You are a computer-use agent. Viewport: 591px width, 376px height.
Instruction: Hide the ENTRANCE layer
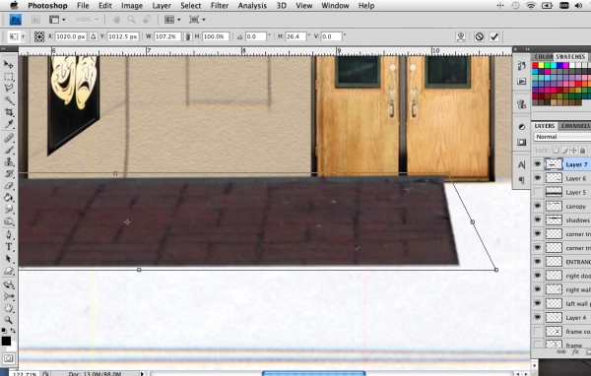coord(538,262)
